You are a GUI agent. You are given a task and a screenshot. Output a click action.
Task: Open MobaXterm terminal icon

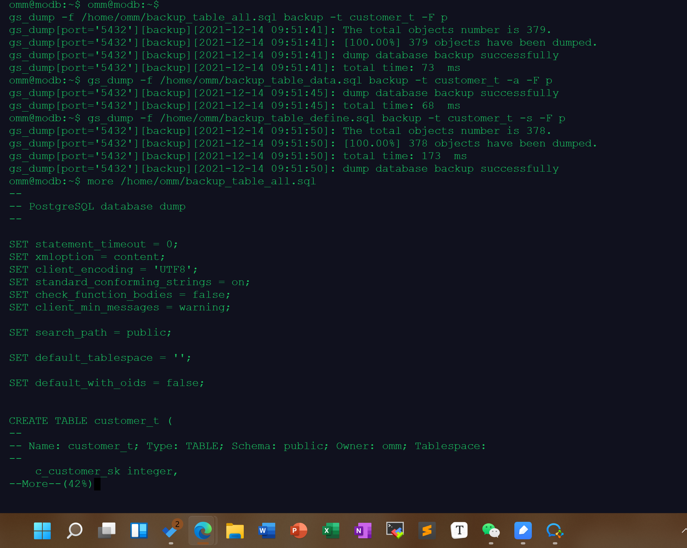[x=395, y=531]
